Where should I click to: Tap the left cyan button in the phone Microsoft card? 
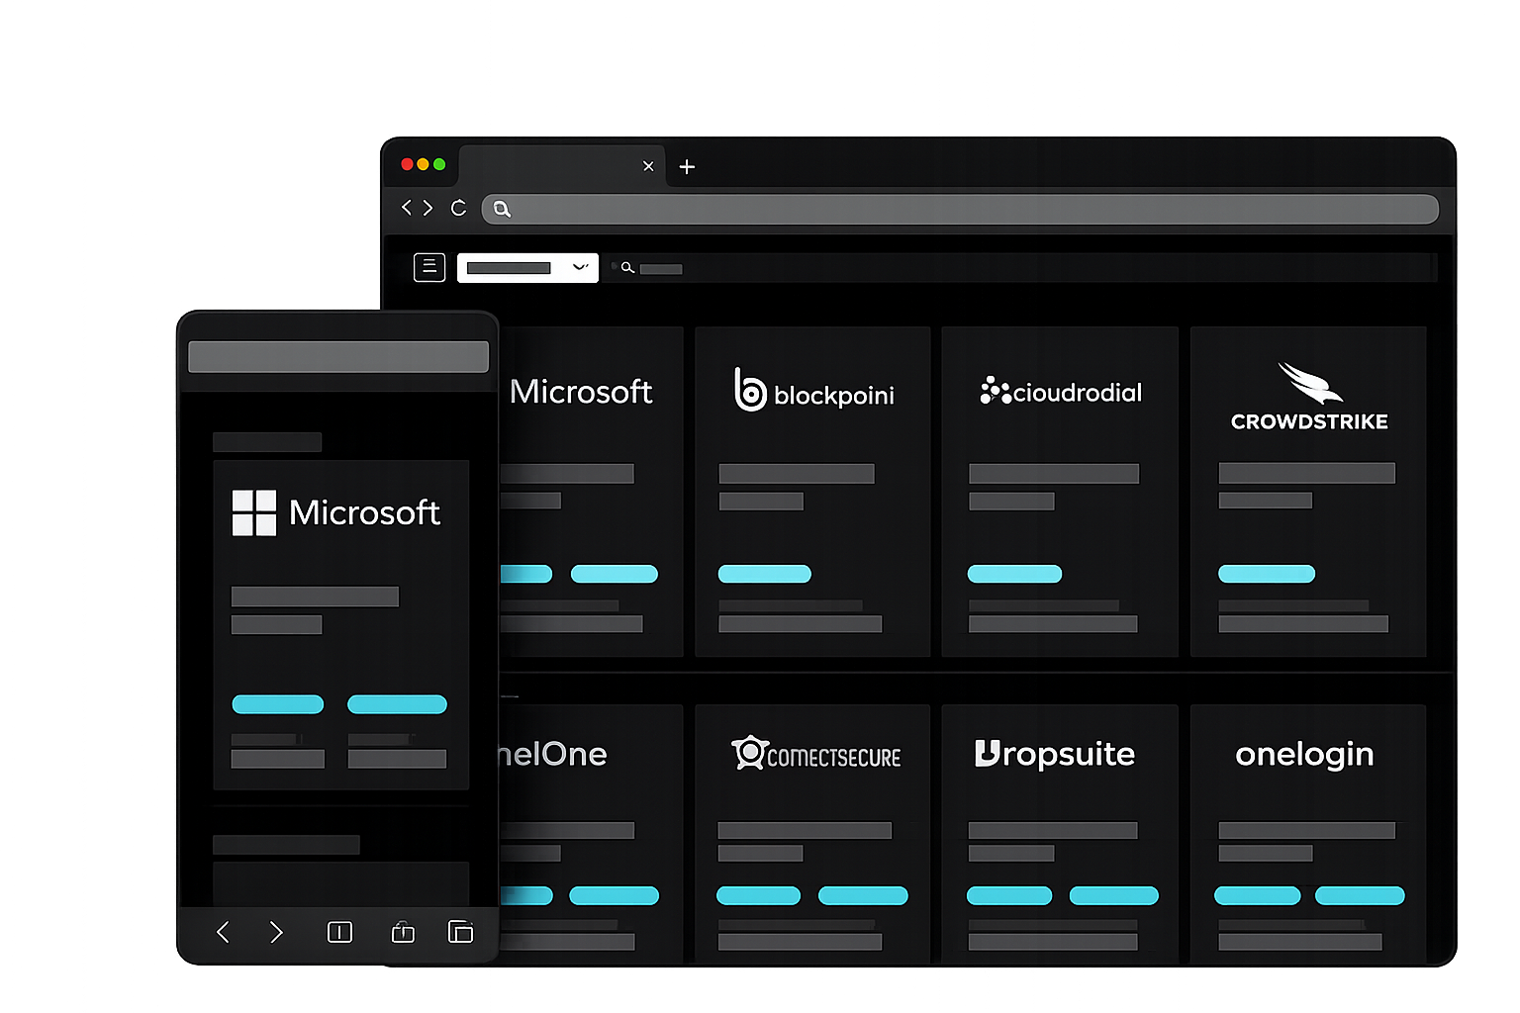coord(278,704)
